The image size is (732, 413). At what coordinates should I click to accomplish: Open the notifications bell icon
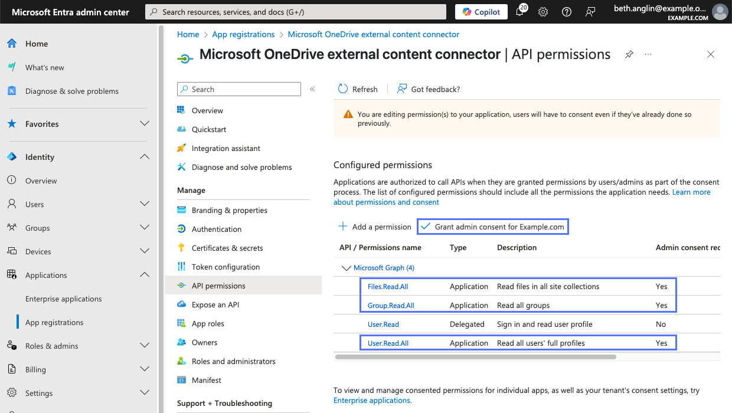(x=520, y=12)
